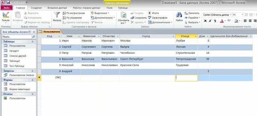The image size is (257, 116).
Task: Click the Формат по образцу brush
Action: pyautogui.click(x=26, y=22)
